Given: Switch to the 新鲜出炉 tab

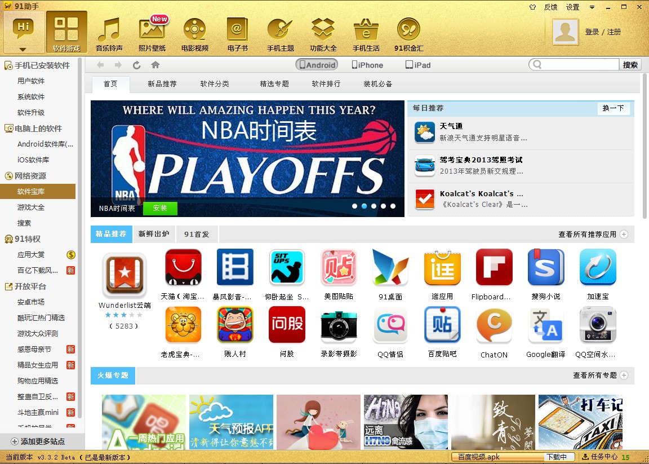Looking at the screenshot, I should pos(154,234).
